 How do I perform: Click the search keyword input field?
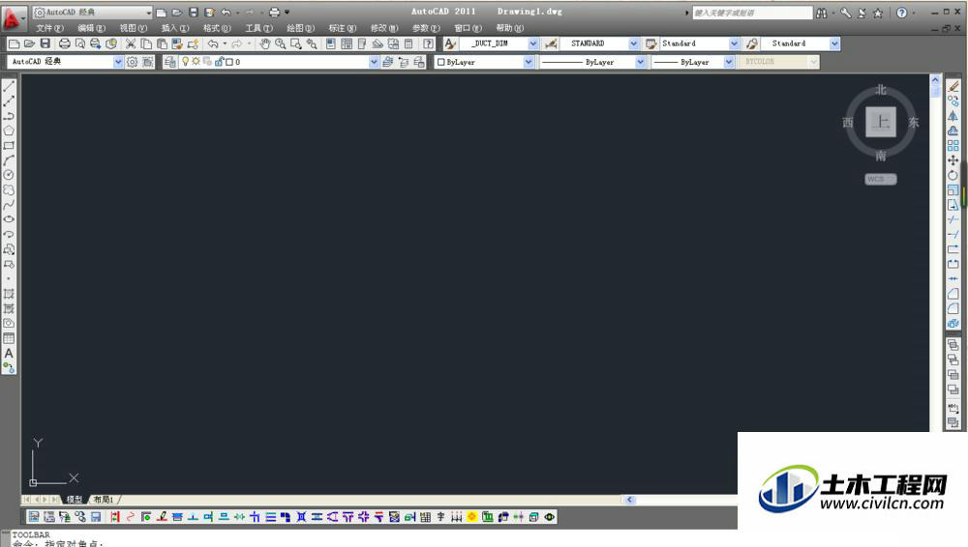coord(752,13)
